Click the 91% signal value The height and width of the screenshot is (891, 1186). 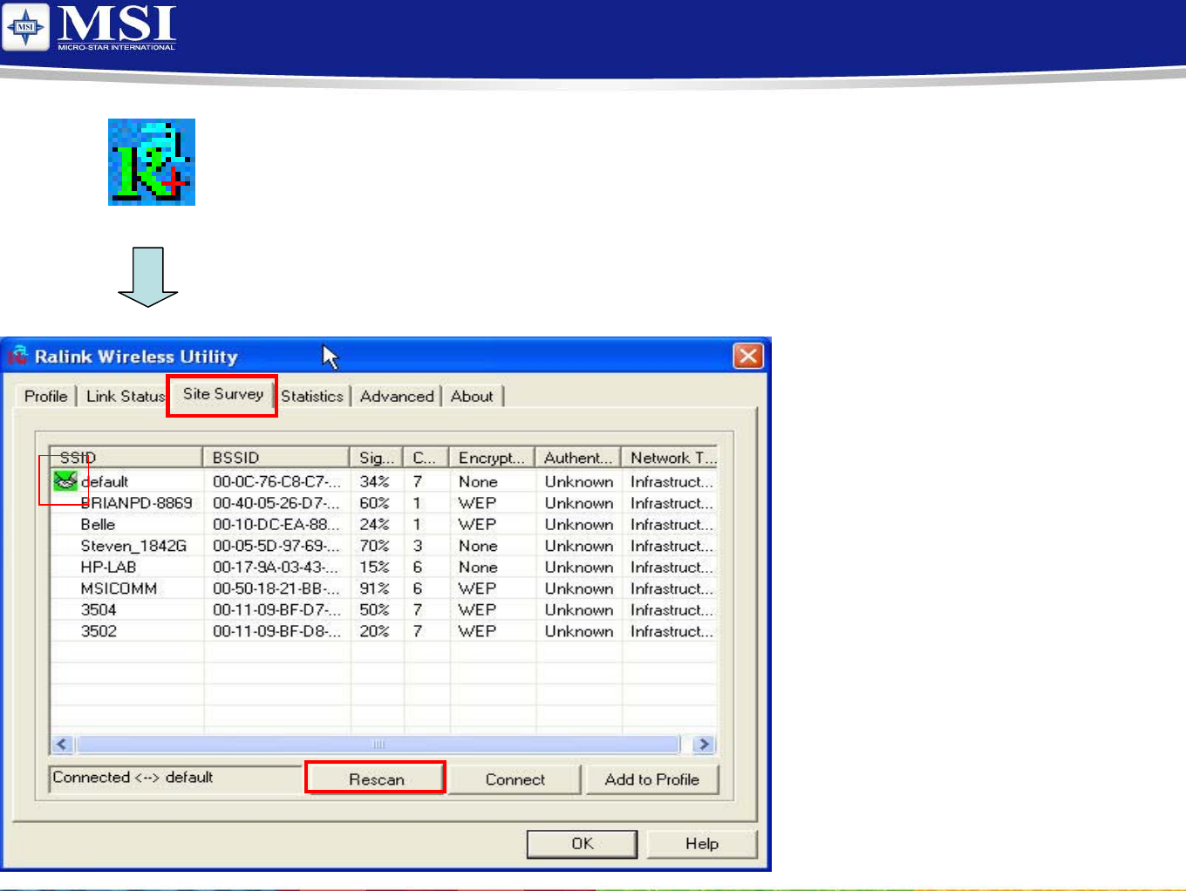(374, 588)
